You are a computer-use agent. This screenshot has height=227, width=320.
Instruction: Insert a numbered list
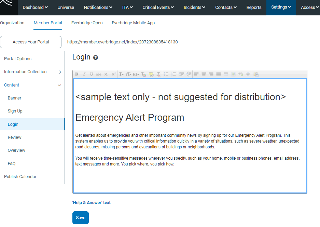pos(173,74)
